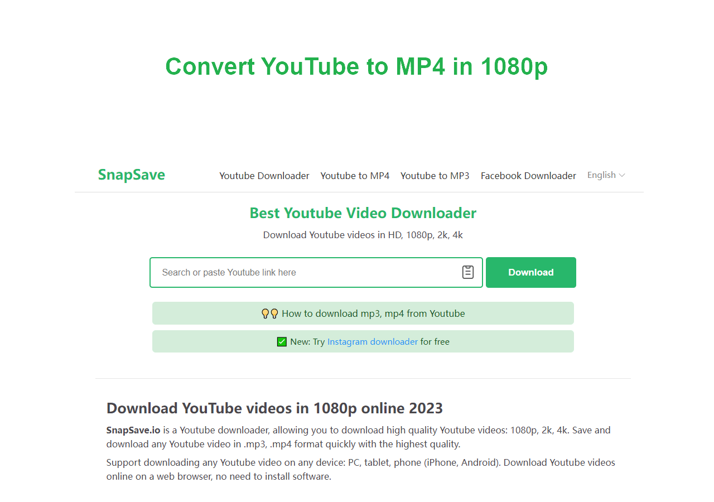Image resolution: width=714 pixels, height=502 pixels.
Task: Click the chevron next to English
Action: pos(623,175)
